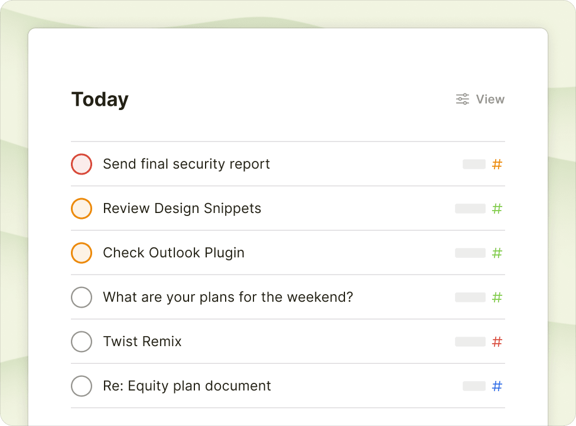Complete the 'Twist Remix' task circle
Image resolution: width=576 pixels, height=426 pixels.
(82, 342)
